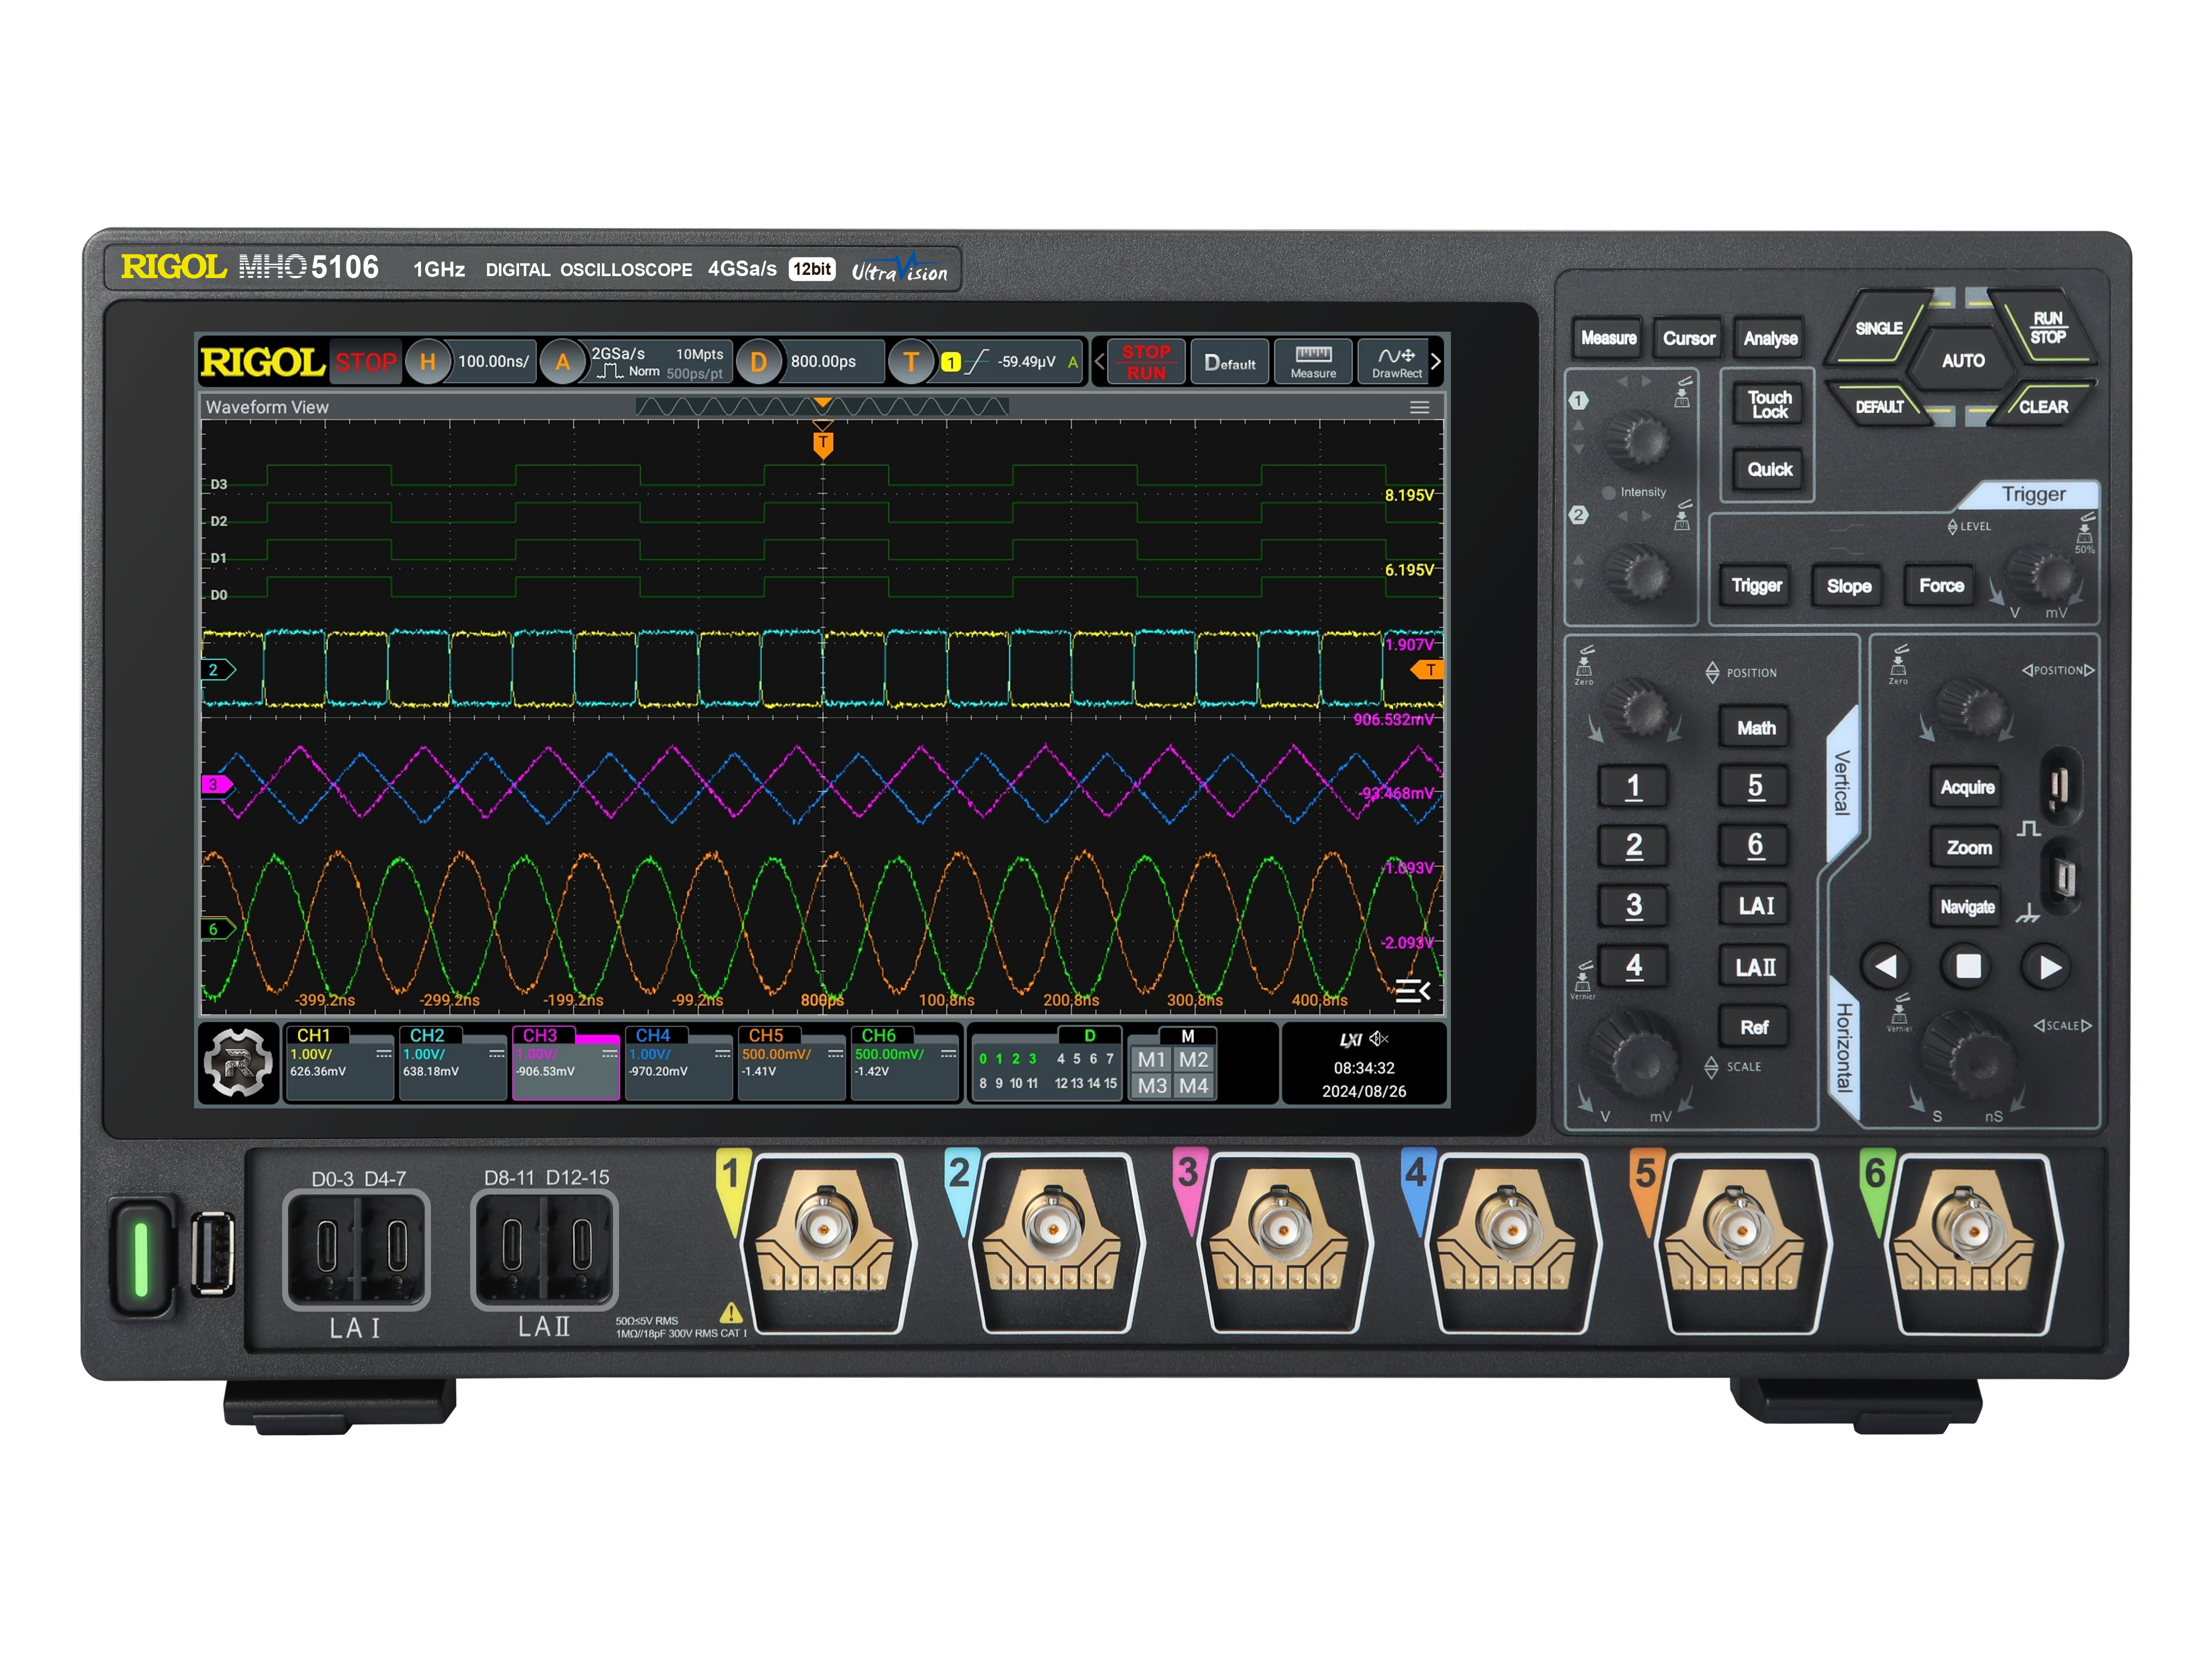
Task: Tap the yellow trigger source 1 badge
Action: click(x=951, y=362)
